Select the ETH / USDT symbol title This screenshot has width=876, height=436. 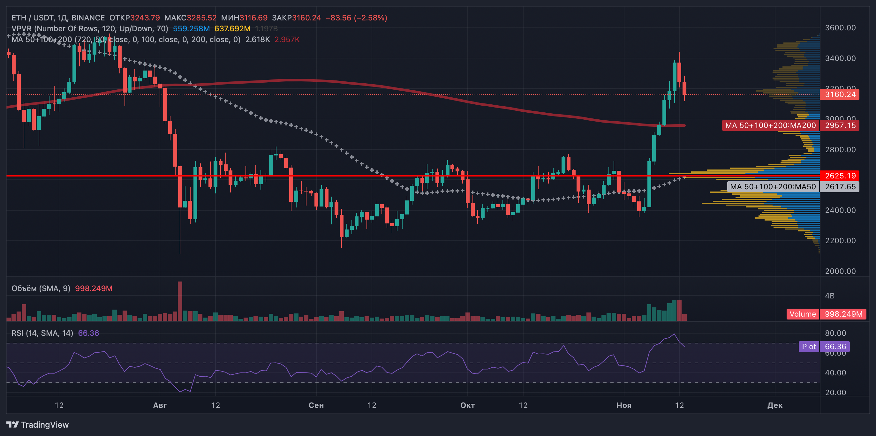58,18
